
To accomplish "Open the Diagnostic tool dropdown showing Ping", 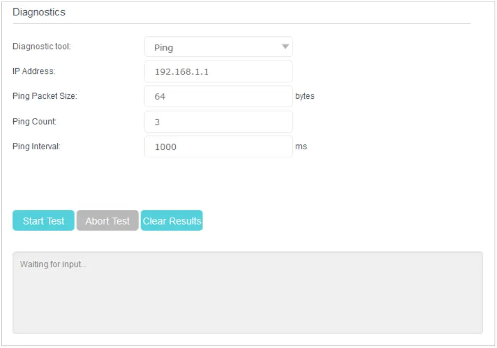I will [218, 47].
